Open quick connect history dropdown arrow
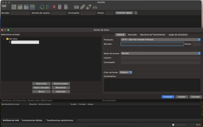 pos(136,13)
